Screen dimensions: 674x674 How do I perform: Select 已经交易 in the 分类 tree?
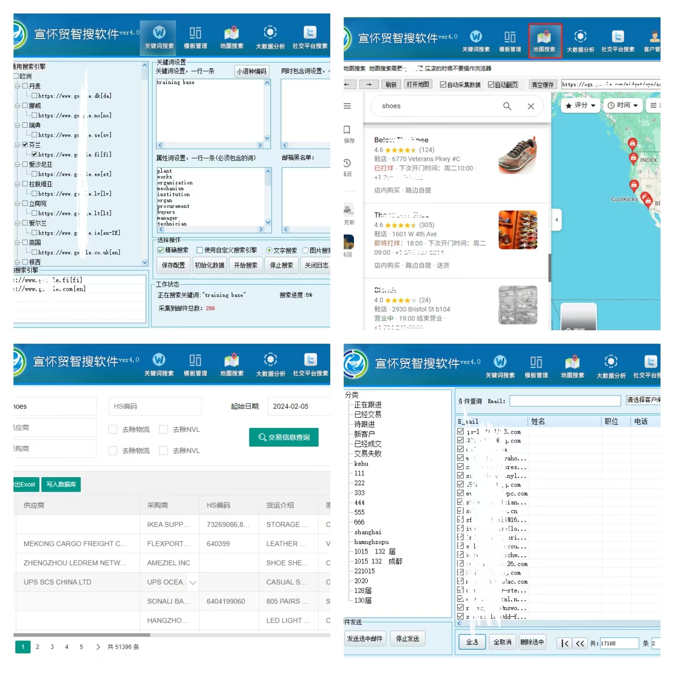pyautogui.click(x=368, y=415)
